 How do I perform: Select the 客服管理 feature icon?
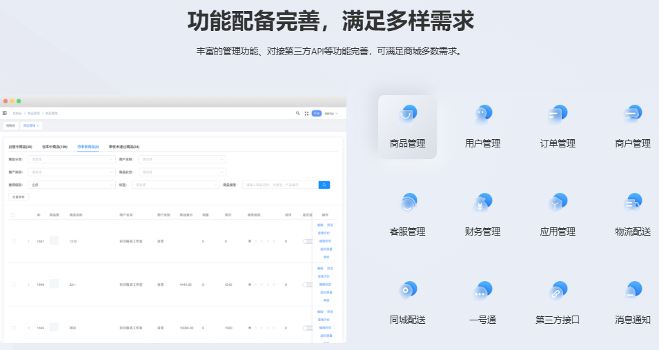[407, 203]
